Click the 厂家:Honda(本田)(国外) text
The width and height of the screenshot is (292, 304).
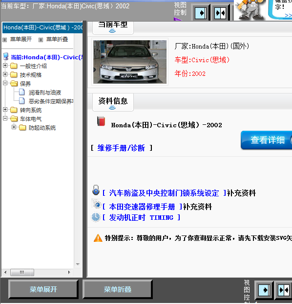[212, 46]
